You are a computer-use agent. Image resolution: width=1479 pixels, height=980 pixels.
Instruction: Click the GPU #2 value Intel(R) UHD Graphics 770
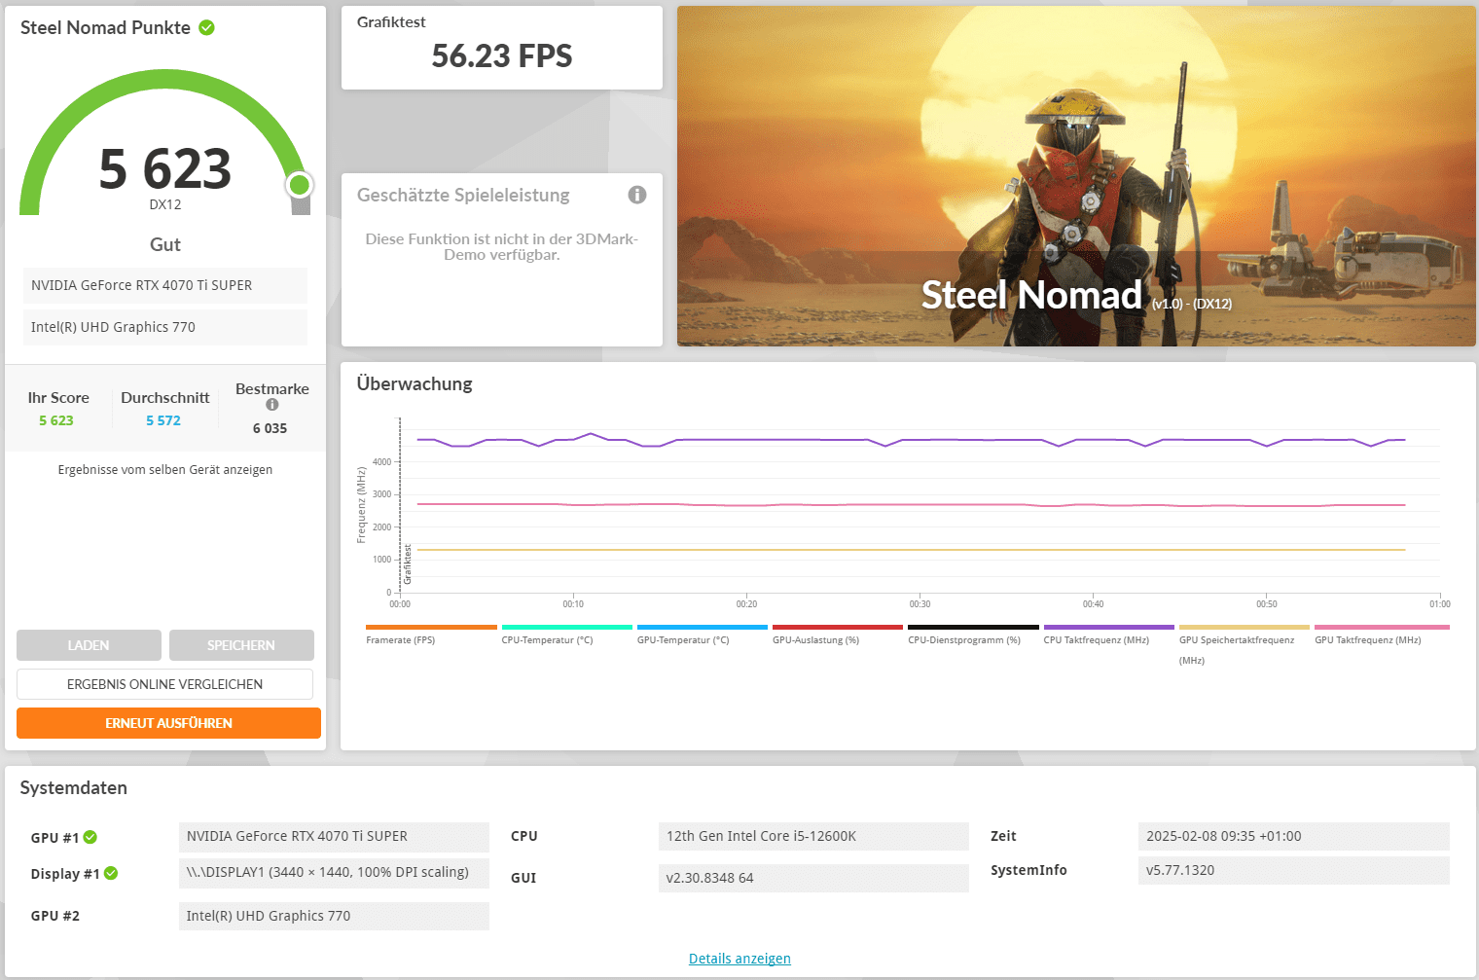(x=334, y=916)
